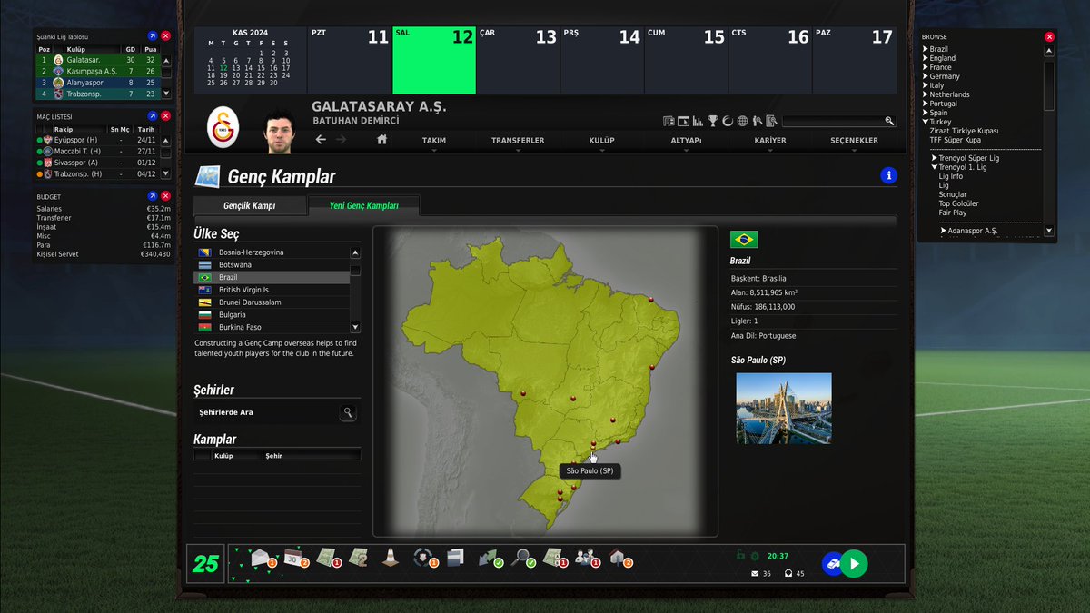Open the KULÜP menu

click(601, 141)
